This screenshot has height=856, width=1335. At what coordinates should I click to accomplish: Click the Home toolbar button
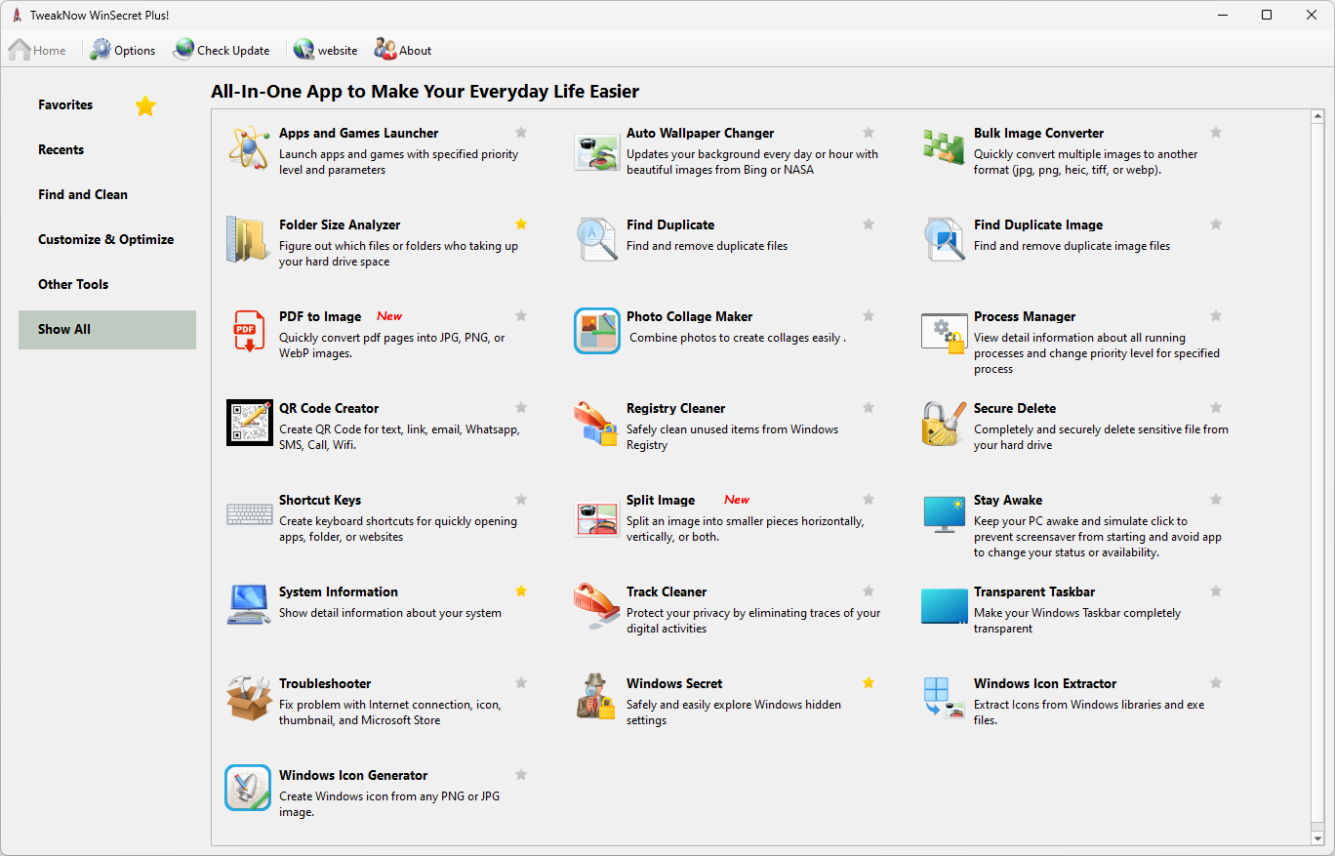(37, 50)
